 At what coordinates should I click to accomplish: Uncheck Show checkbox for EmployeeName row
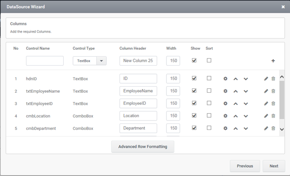click(x=194, y=91)
